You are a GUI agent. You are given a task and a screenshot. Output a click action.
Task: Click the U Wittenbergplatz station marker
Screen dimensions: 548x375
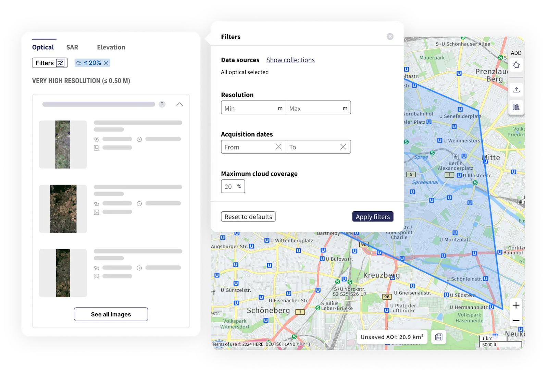tap(267, 240)
